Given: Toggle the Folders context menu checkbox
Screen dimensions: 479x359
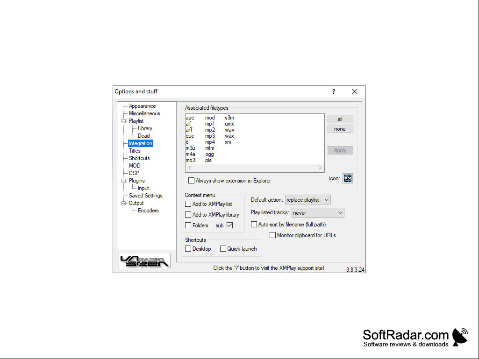Looking at the screenshot, I should pyautogui.click(x=188, y=225).
